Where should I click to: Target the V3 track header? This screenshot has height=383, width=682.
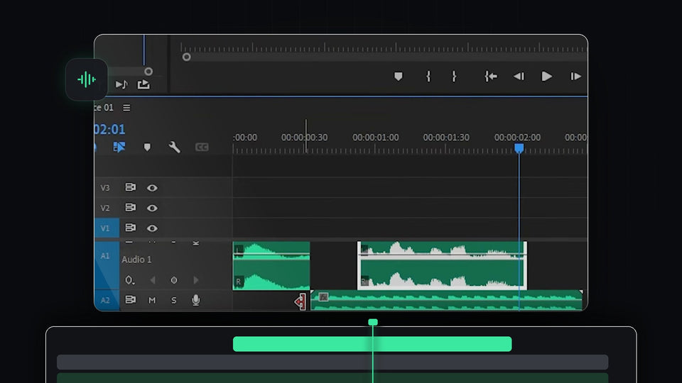tap(105, 187)
